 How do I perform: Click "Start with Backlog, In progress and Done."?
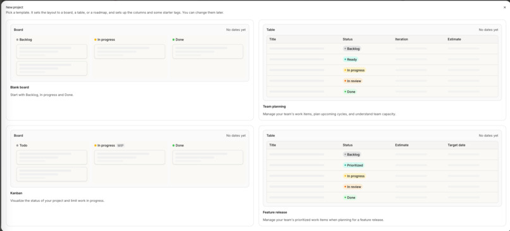[42, 95]
